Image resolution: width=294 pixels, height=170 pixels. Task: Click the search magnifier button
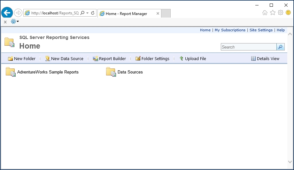pyautogui.click(x=281, y=47)
